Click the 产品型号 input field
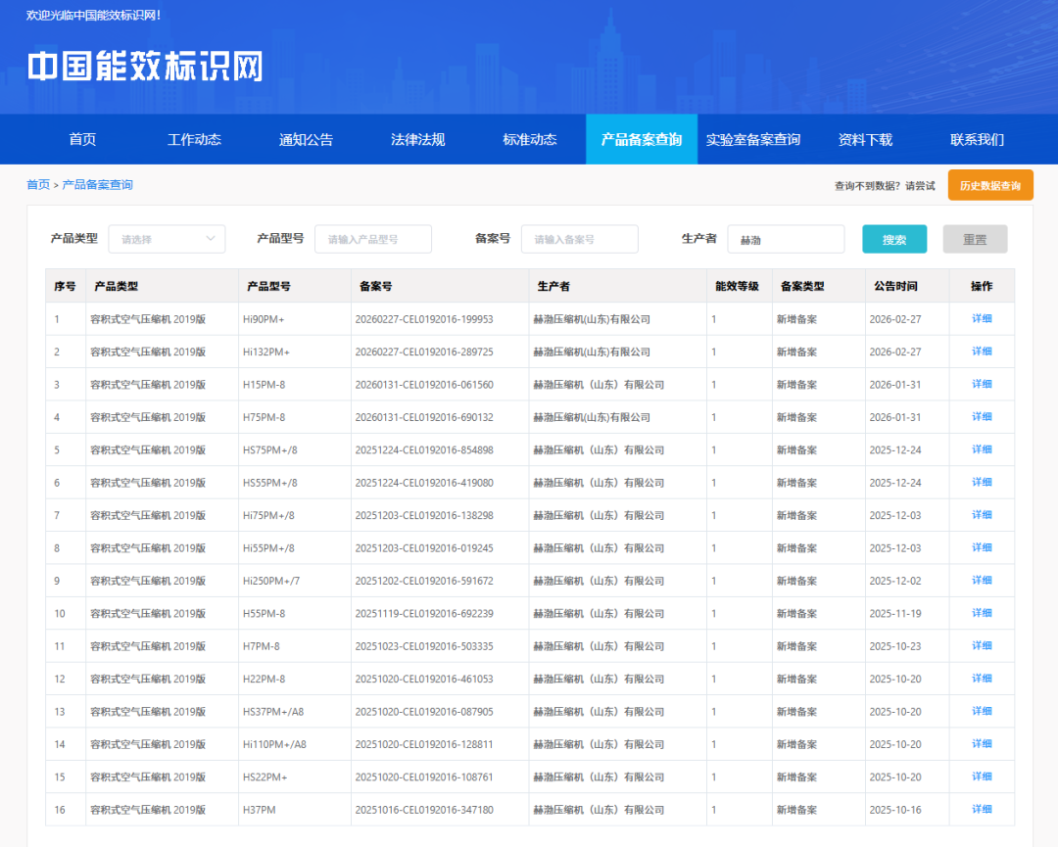 (x=373, y=239)
